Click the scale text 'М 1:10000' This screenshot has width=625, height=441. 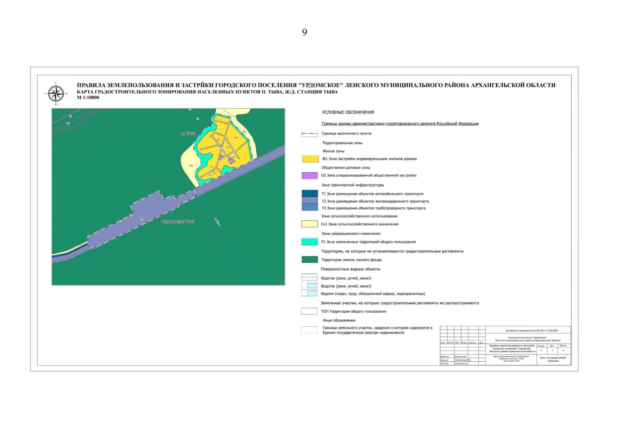point(88,98)
